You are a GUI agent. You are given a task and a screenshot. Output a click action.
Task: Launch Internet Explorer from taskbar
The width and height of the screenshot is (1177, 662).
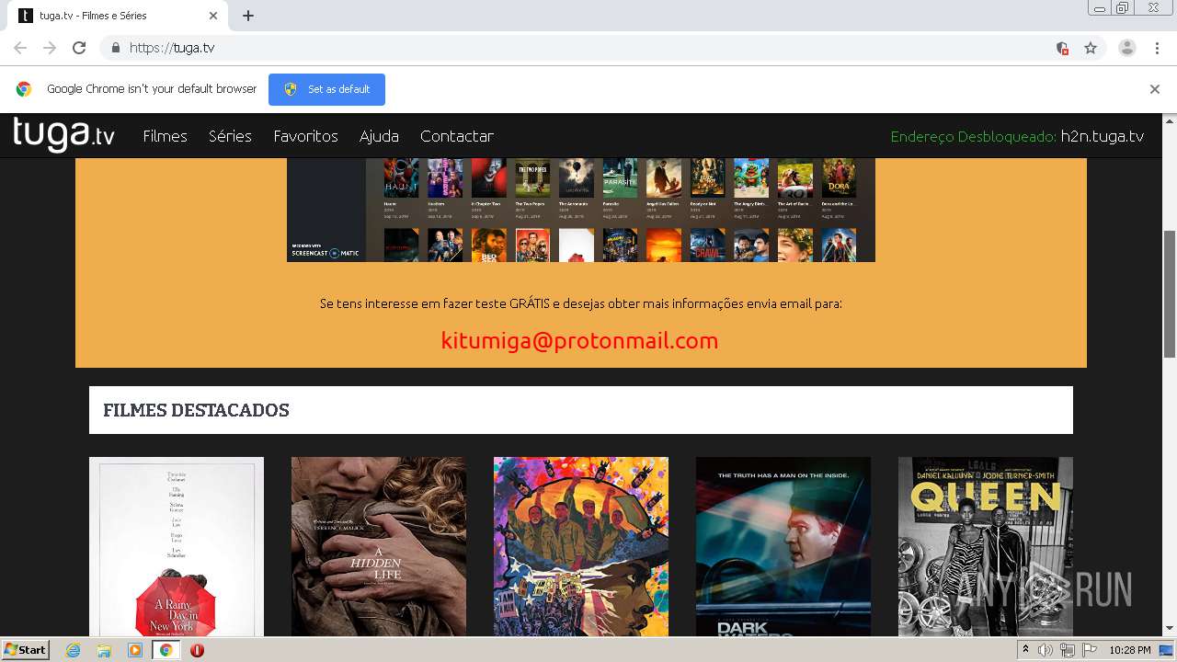73,650
